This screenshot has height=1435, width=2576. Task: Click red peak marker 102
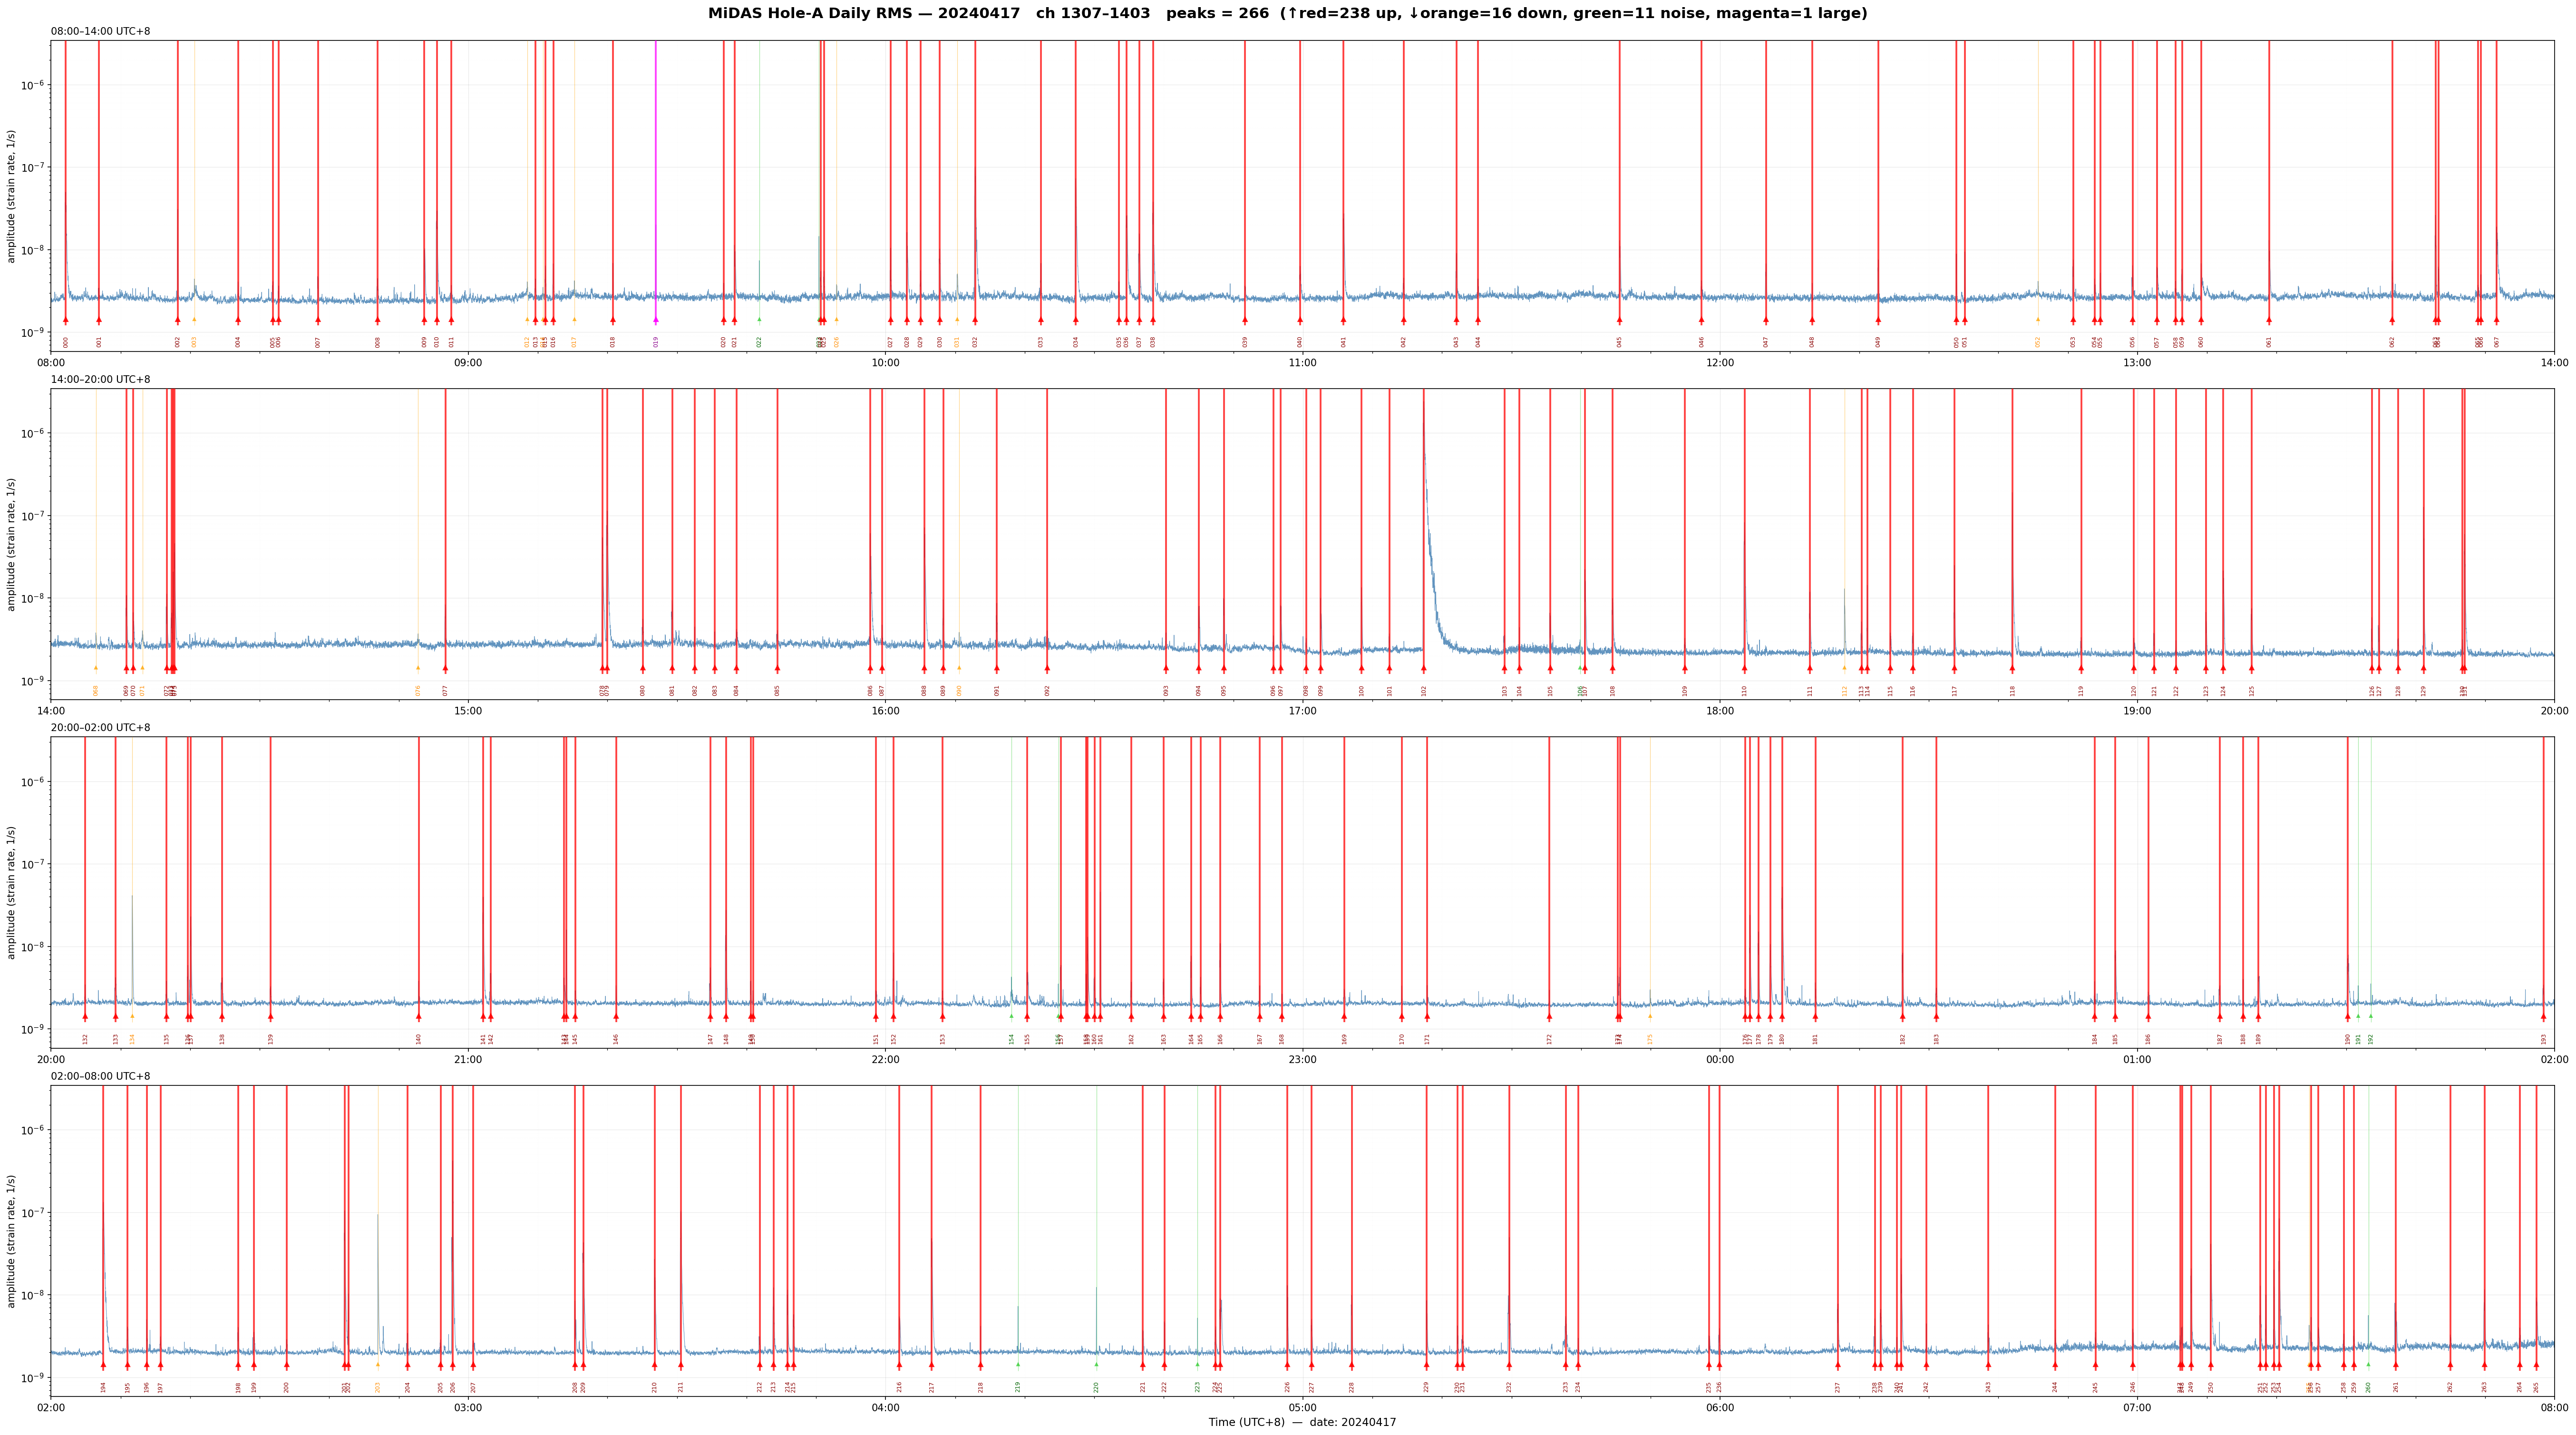point(1424,668)
